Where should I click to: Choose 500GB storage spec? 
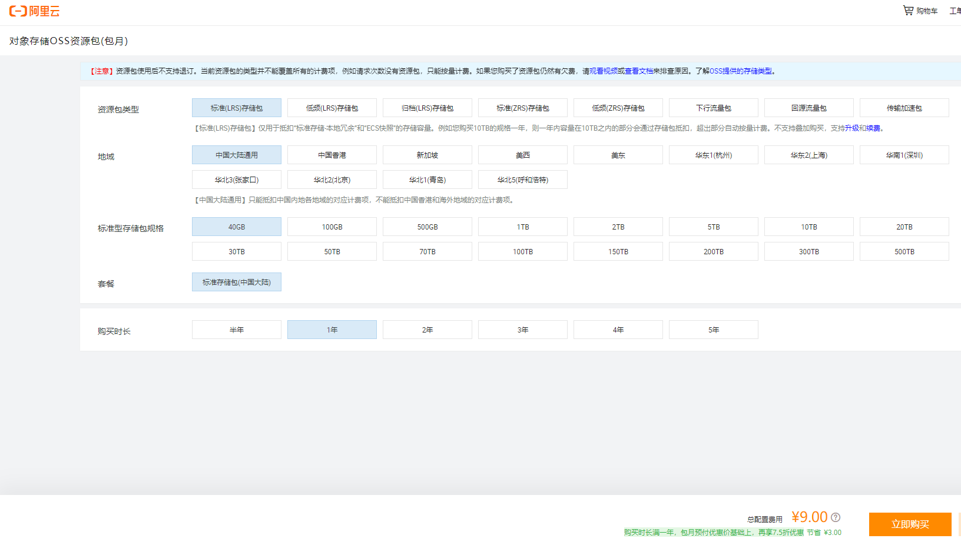point(428,227)
